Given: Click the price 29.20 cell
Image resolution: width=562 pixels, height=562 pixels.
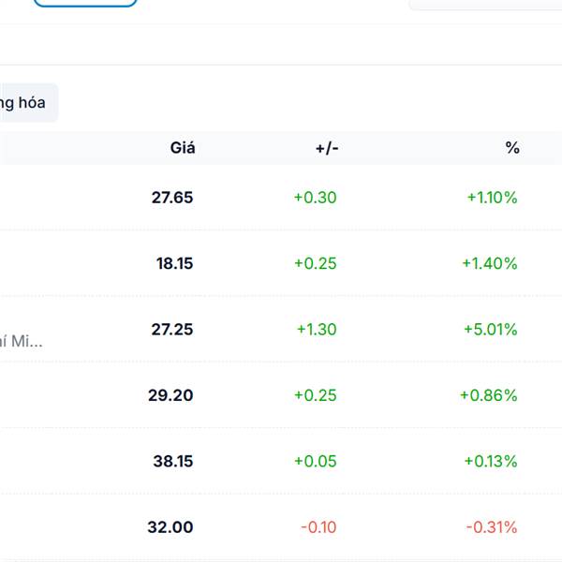Looking at the screenshot, I should coord(170,395).
